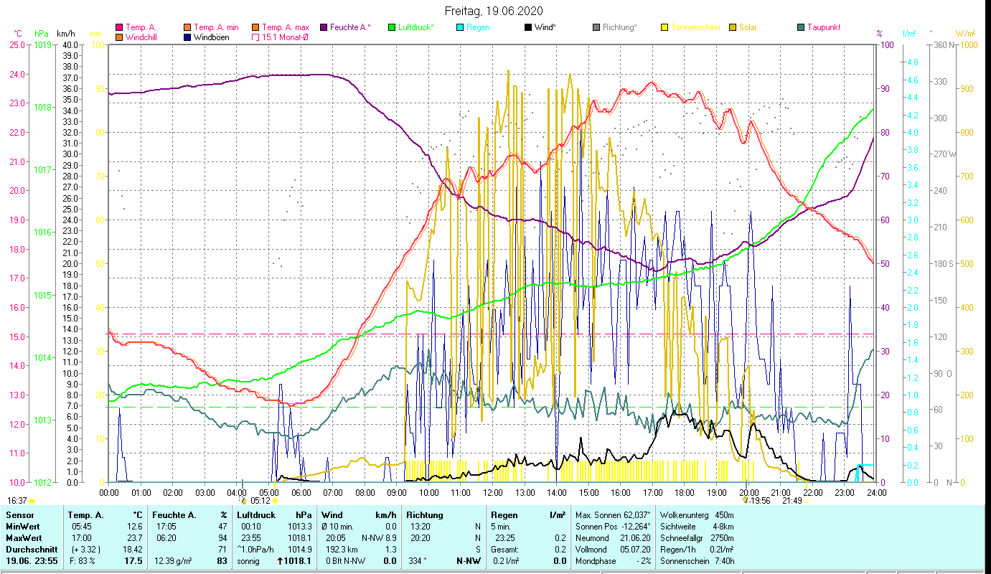
Task: Click the gray Richtung* legend swatch
Action: (x=596, y=27)
